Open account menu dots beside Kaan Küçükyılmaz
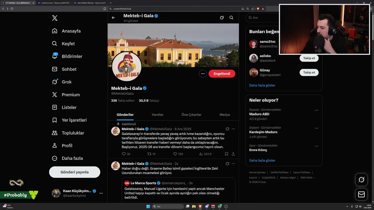 point(101,193)
